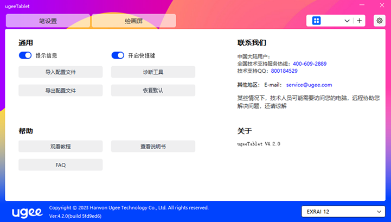The image size is (391, 222).
Task: Click the 恢复默认 button
Action: 153,91
